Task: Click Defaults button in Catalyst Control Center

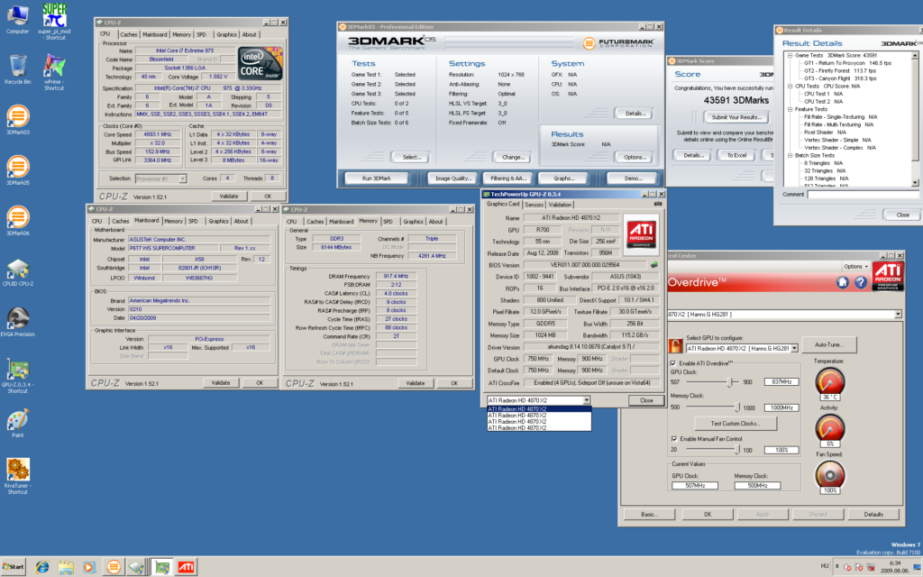Action: [873, 515]
